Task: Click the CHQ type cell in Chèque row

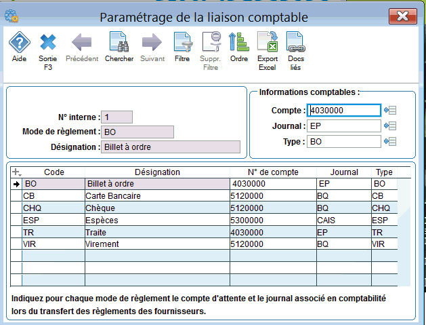Action: click(x=384, y=208)
